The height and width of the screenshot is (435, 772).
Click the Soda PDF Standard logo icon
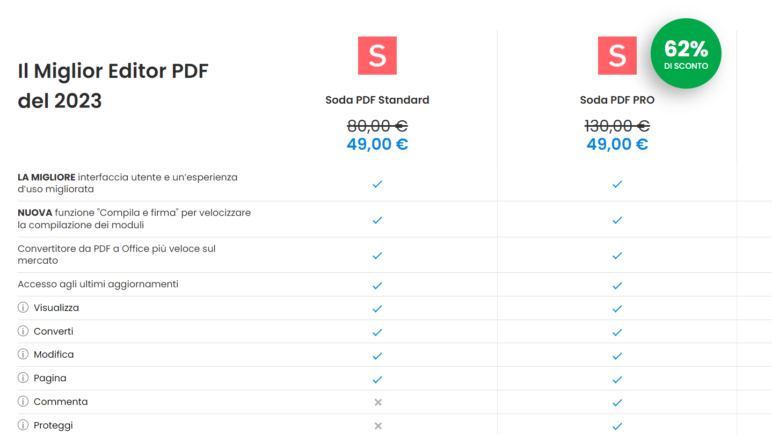377,55
